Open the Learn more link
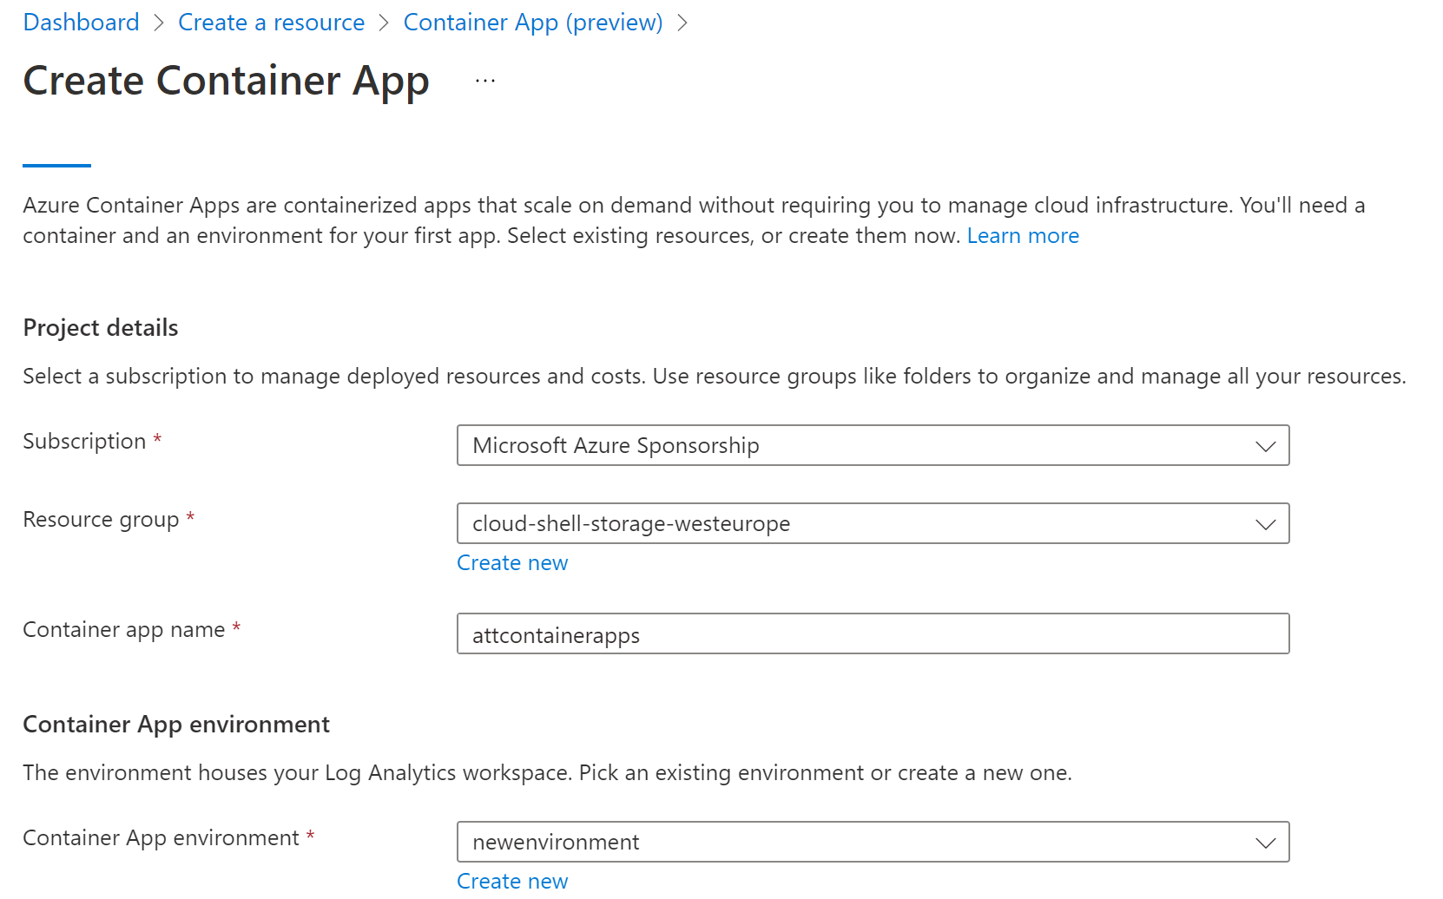Viewport: 1443px width, 899px height. click(x=1023, y=236)
